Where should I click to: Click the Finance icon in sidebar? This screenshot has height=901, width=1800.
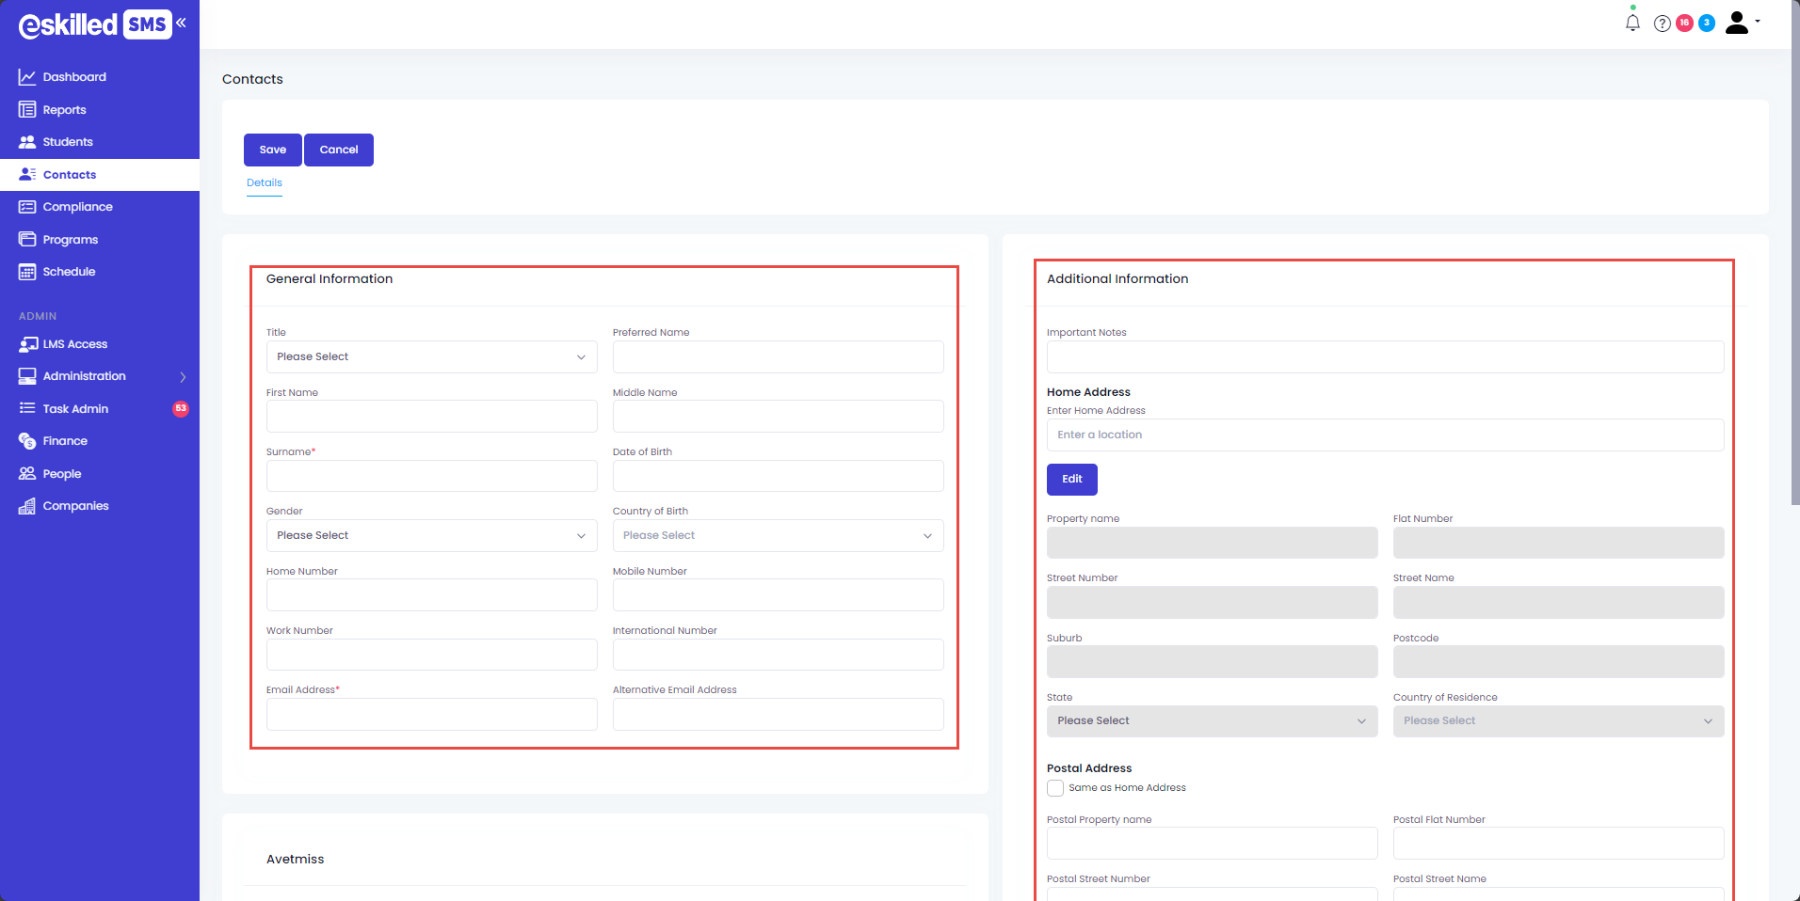[x=27, y=441]
